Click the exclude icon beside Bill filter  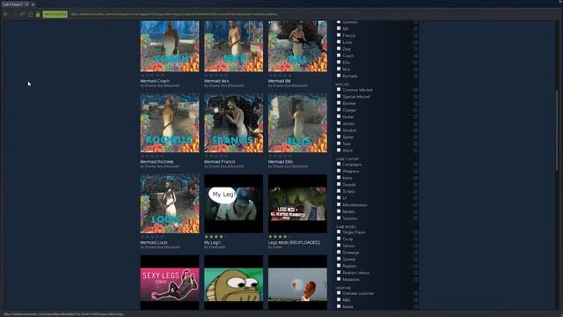415,29
